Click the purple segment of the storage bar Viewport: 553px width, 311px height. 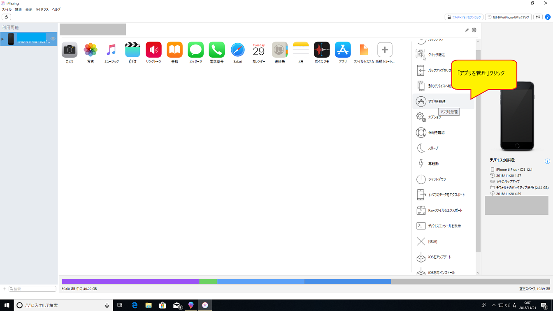coord(130,282)
